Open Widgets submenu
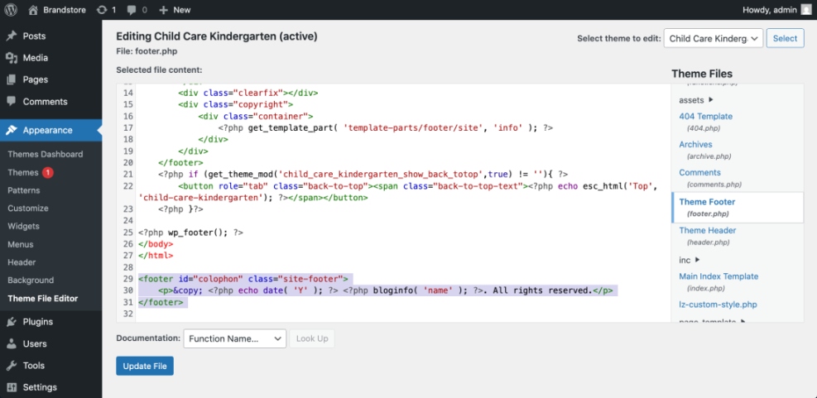The width and height of the screenshot is (817, 398). pos(23,226)
